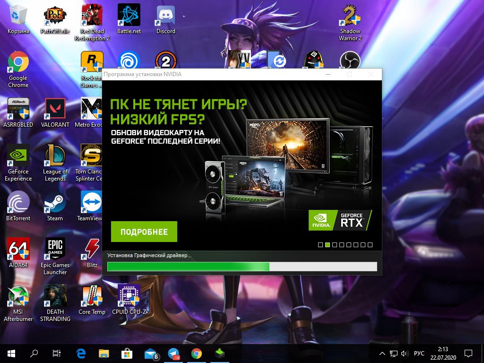484x363 pixels.
Task: Open the network tray icon
Action: tap(394, 354)
